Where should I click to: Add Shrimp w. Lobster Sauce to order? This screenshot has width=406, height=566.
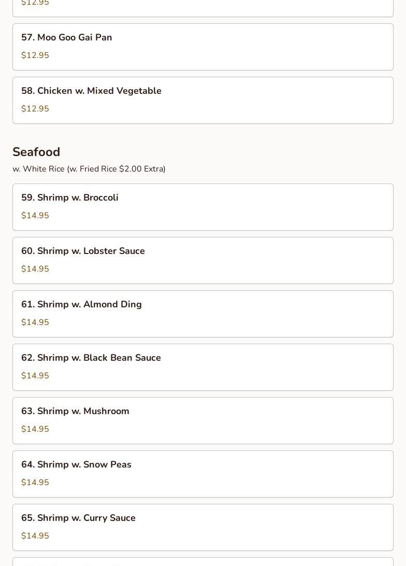click(83, 251)
